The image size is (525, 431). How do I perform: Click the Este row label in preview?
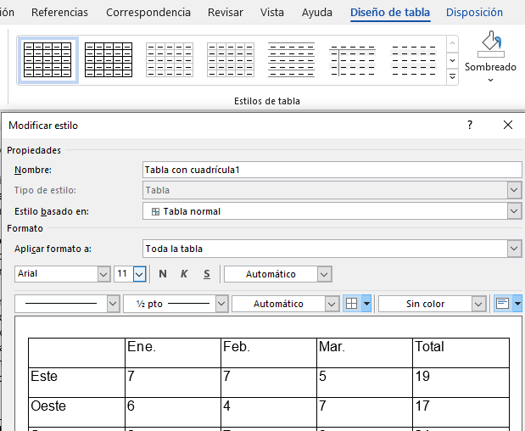pyautogui.click(x=44, y=377)
